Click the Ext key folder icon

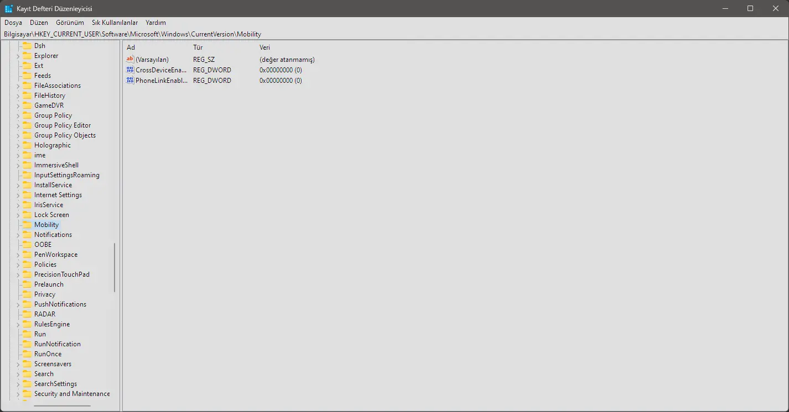click(27, 66)
